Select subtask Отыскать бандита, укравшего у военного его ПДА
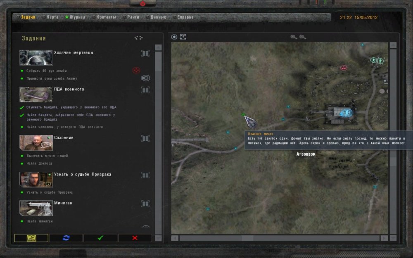This screenshot has width=413, height=258. click(x=71, y=107)
